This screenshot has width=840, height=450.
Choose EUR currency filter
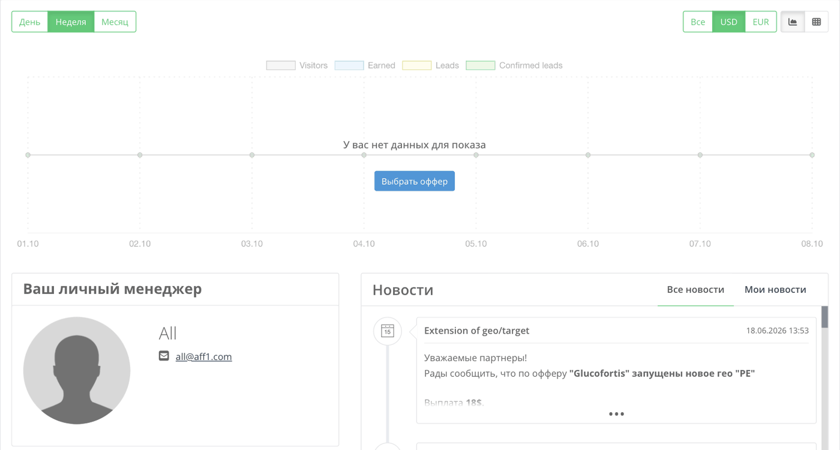click(x=761, y=22)
